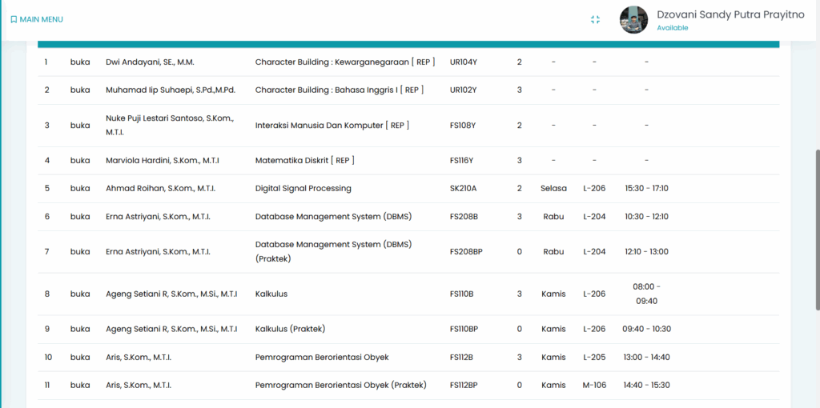Click the Available status label

point(672,28)
